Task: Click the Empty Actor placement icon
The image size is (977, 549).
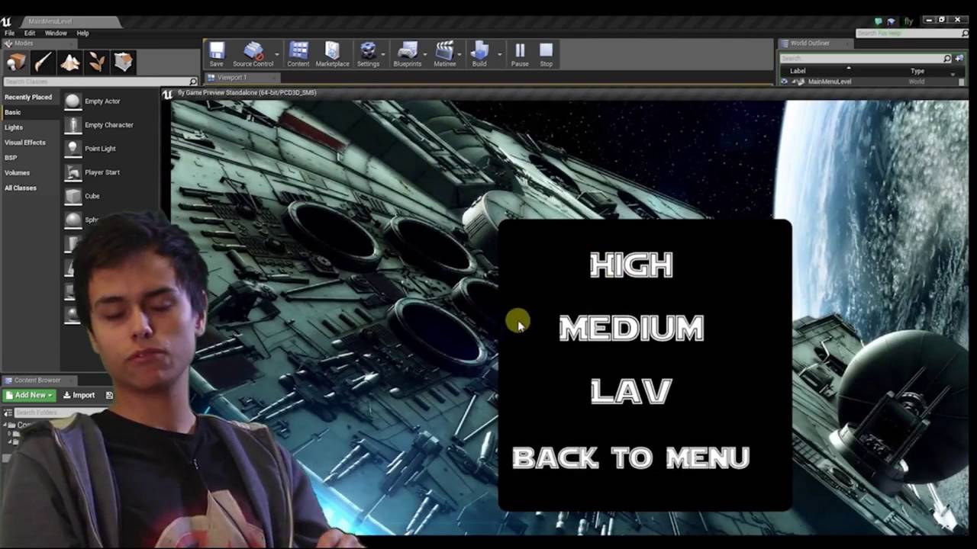Action: (73, 101)
